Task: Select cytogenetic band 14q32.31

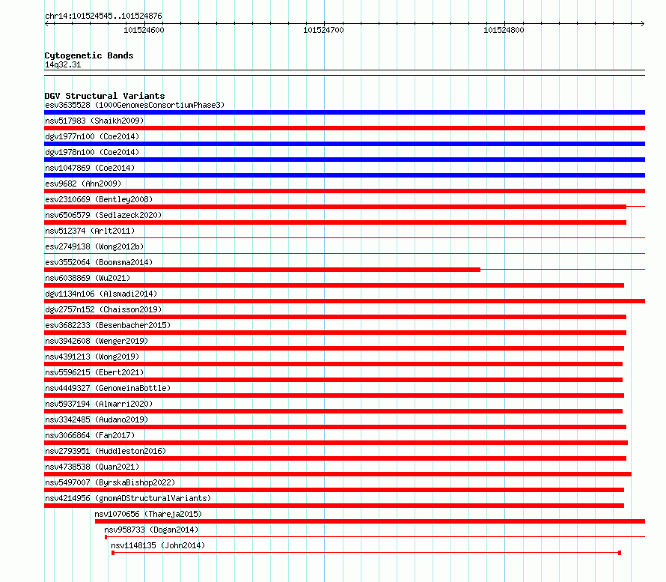Action: (63, 64)
